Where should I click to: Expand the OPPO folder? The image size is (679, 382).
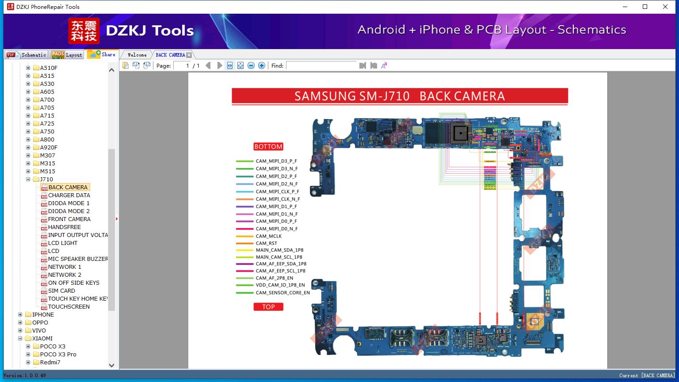[x=20, y=323]
